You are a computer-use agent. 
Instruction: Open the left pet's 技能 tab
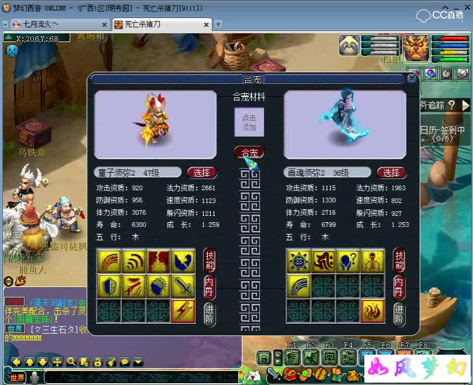(210, 260)
